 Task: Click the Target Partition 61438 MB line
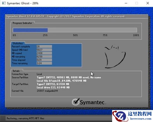(x=53, y=84)
